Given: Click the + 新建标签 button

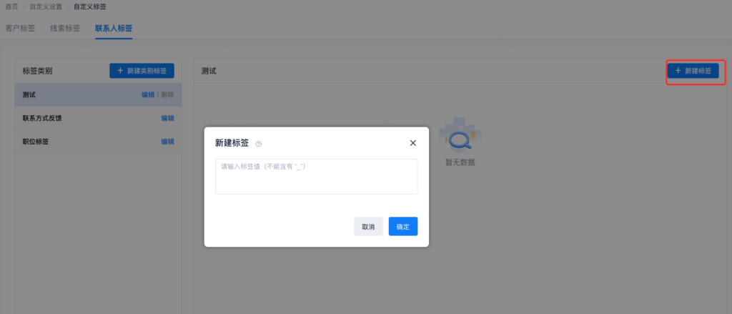Looking at the screenshot, I should pyautogui.click(x=693, y=71).
